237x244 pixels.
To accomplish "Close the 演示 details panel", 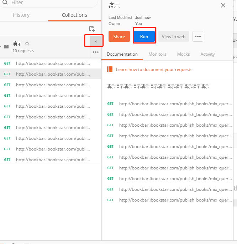I will click(x=223, y=5).
